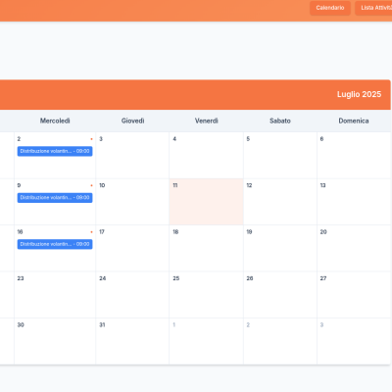
Task: Select Friday July 25 cell
Action: [x=206, y=295]
